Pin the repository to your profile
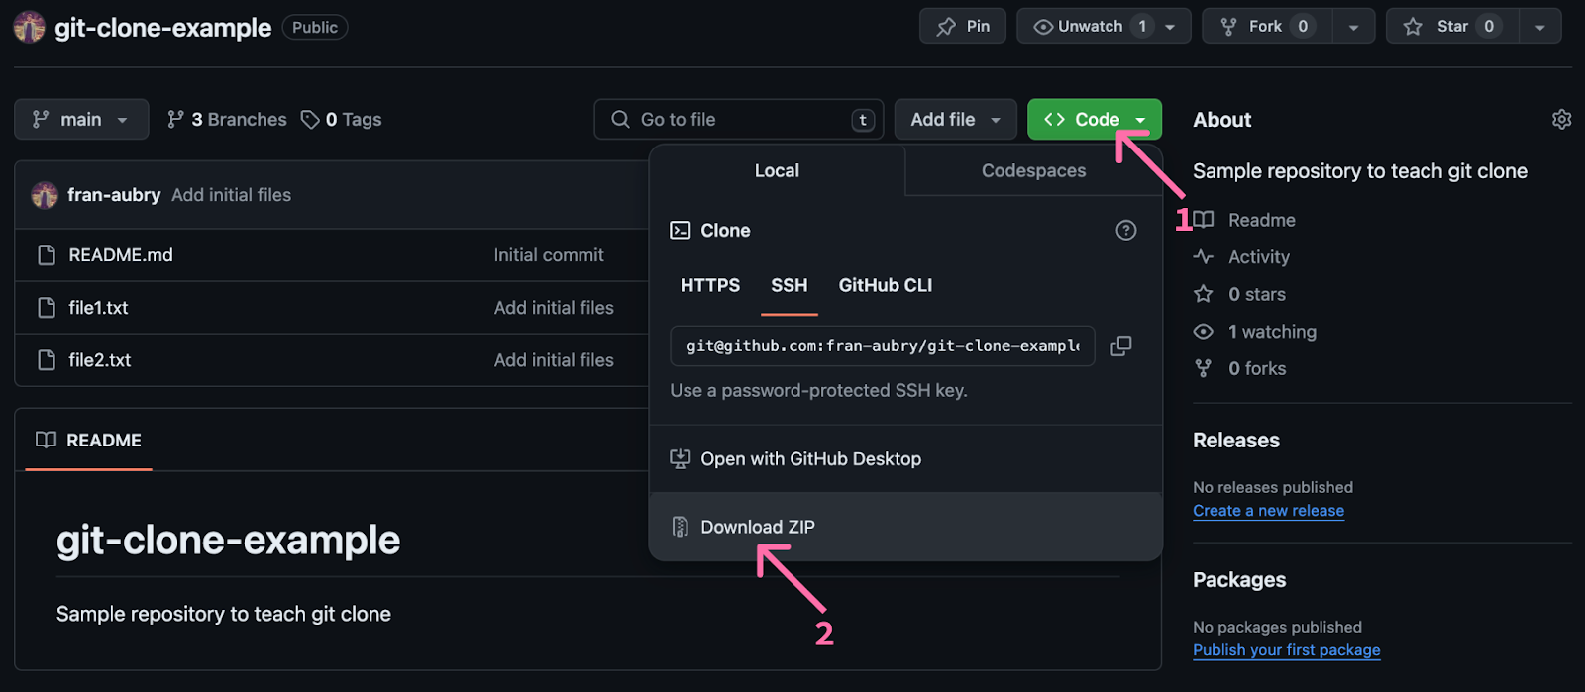Screen dimensions: 1585x692 point(963,27)
